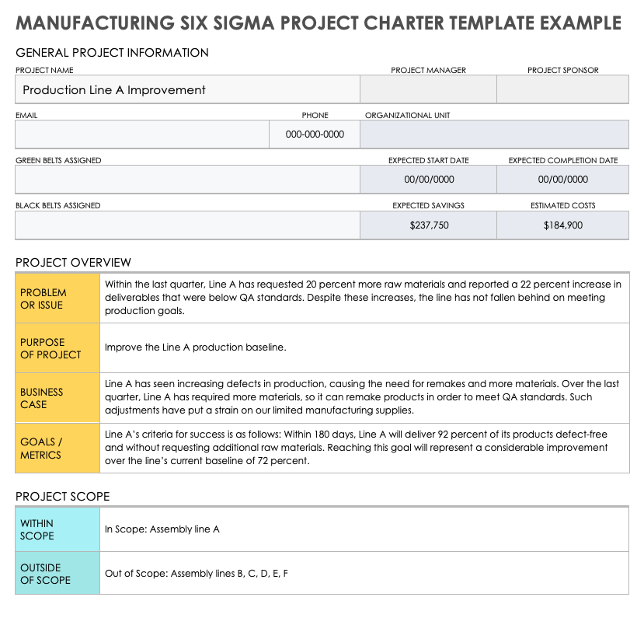Click the Email input field
This screenshot has width=644, height=618.
click(141, 134)
